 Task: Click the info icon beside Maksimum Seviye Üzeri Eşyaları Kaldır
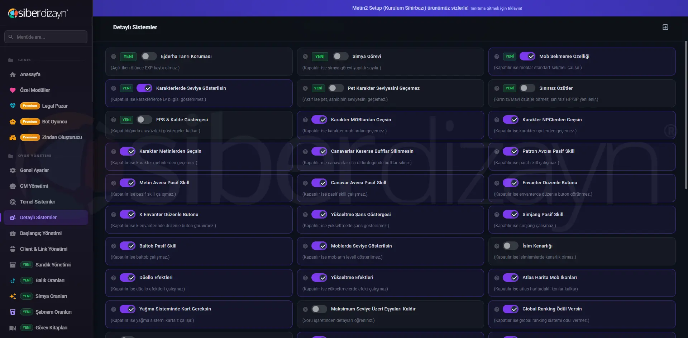tap(305, 309)
